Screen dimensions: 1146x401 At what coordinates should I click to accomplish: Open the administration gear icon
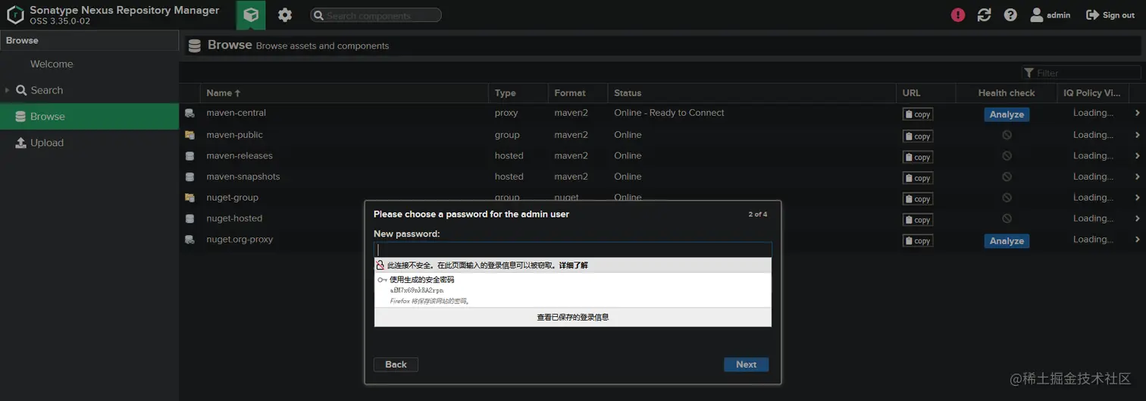pyautogui.click(x=284, y=15)
